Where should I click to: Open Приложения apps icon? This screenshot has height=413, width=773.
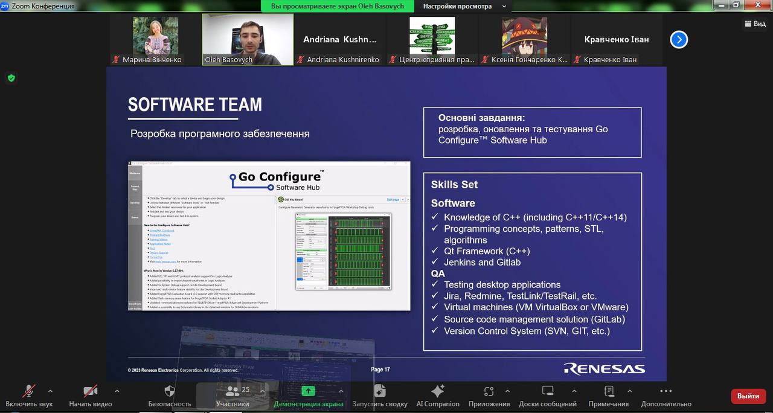(x=489, y=391)
